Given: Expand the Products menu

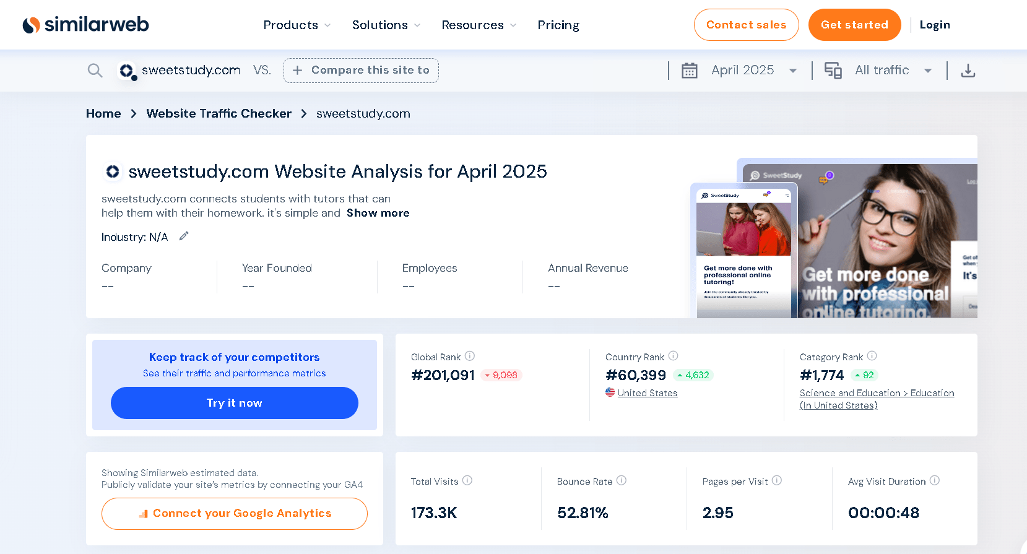Looking at the screenshot, I should pos(297,25).
